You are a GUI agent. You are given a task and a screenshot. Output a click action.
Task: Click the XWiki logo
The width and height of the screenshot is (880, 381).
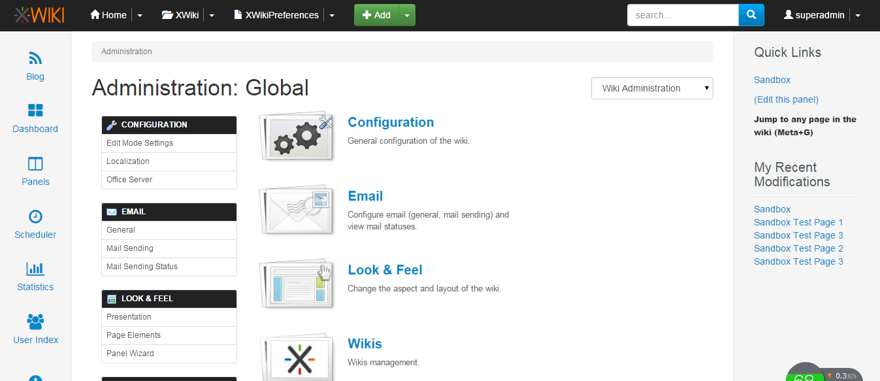39,14
